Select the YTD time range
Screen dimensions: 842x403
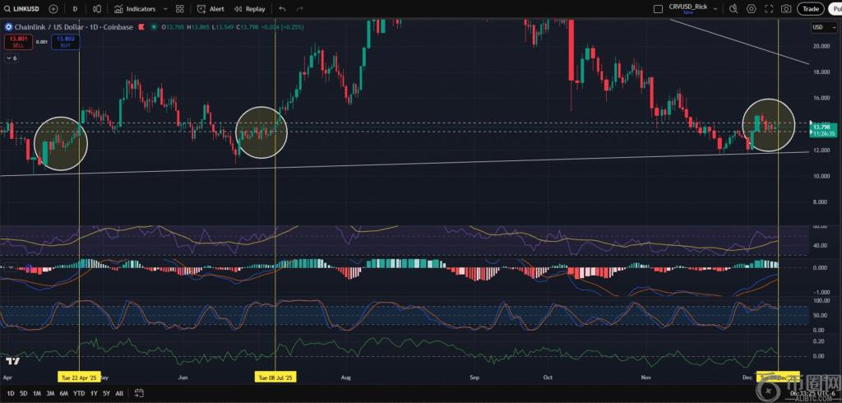79,393
